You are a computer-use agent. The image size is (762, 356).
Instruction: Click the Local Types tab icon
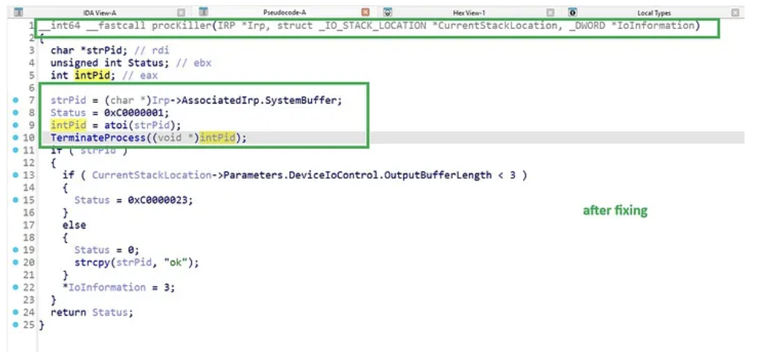tap(572, 13)
